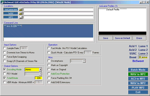This screenshot has height=96, width=150.
Task: Open the PSY Model dropdown arrow
Action: (x=41, y=74)
